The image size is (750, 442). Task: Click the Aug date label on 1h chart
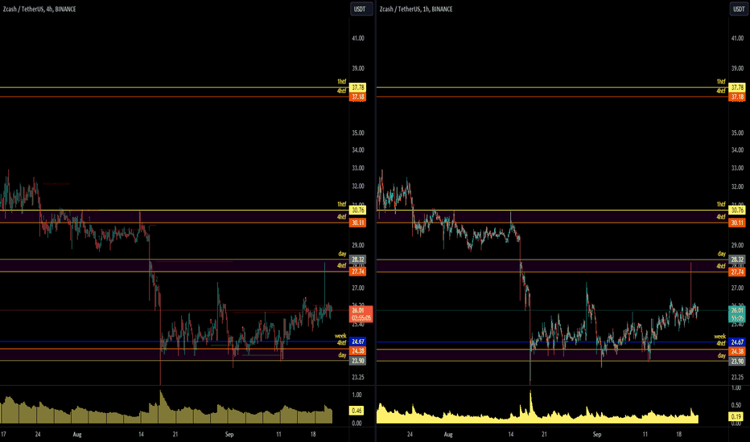click(x=448, y=434)
